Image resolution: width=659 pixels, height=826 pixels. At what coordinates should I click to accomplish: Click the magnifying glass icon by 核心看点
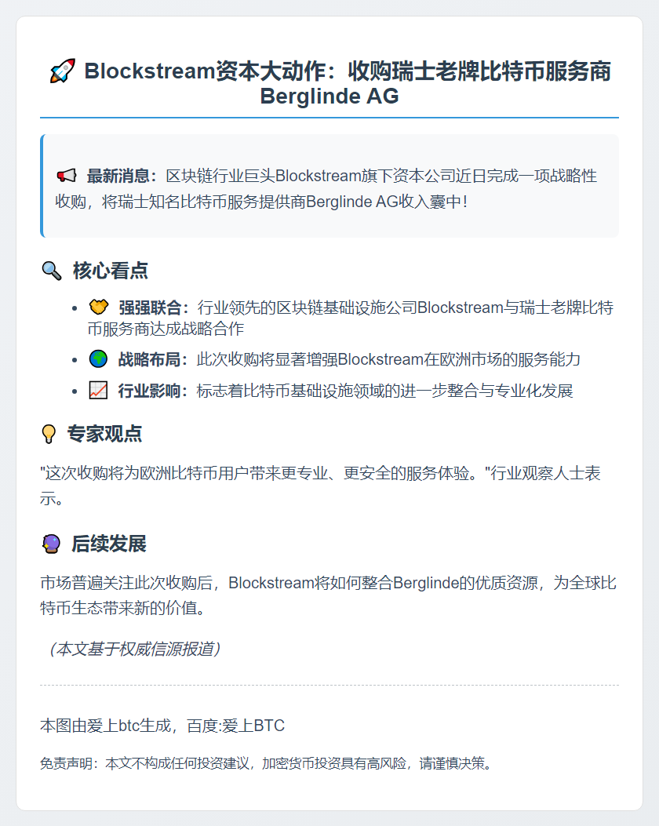tap(51, 271)
